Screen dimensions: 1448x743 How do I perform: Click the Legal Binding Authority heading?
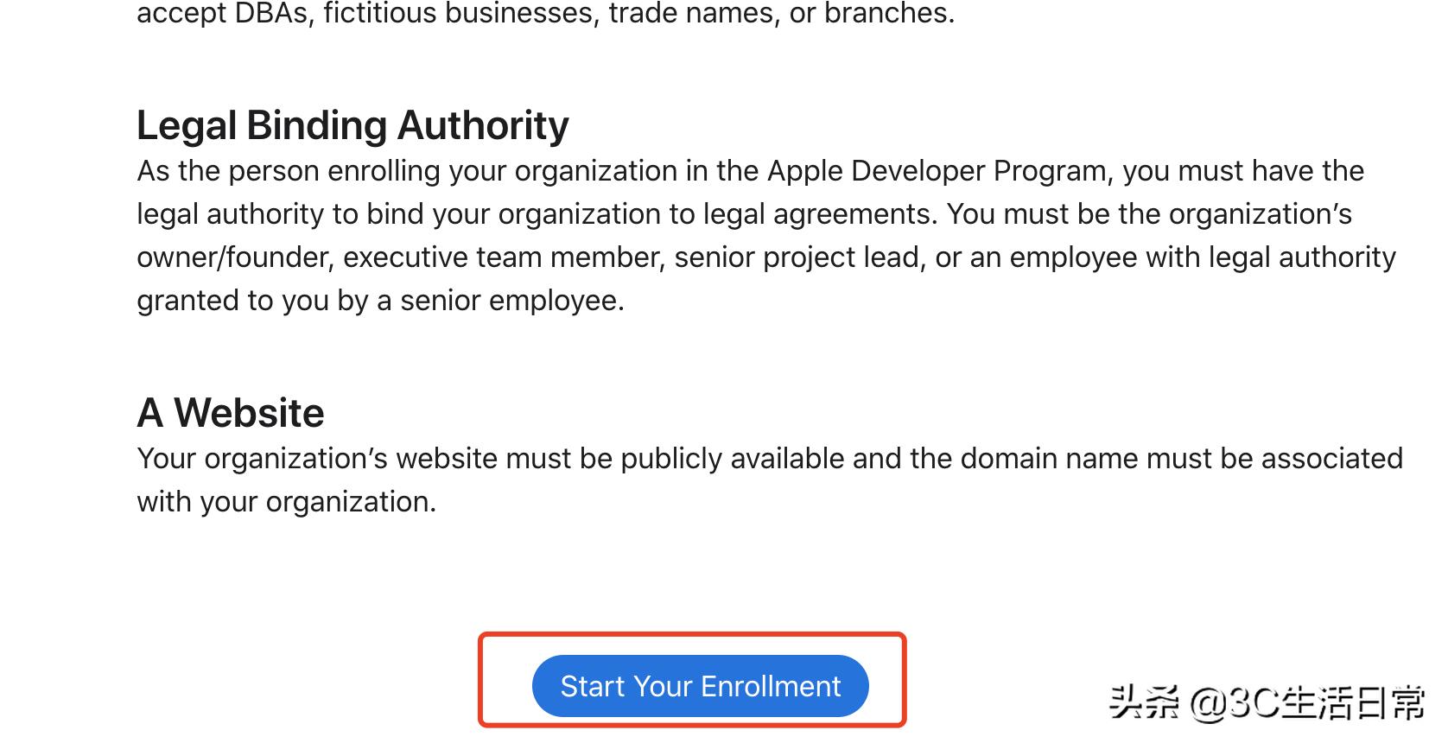pos(352,125)
